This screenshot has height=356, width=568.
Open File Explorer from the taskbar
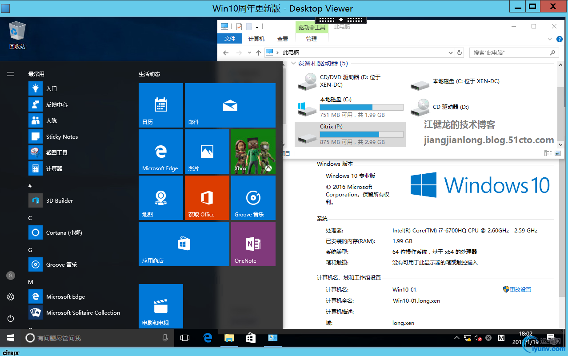[x=229, y=338]
